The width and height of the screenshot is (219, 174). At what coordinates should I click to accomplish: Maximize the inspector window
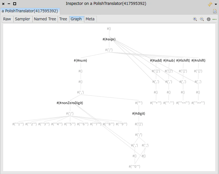coord(15,4)
